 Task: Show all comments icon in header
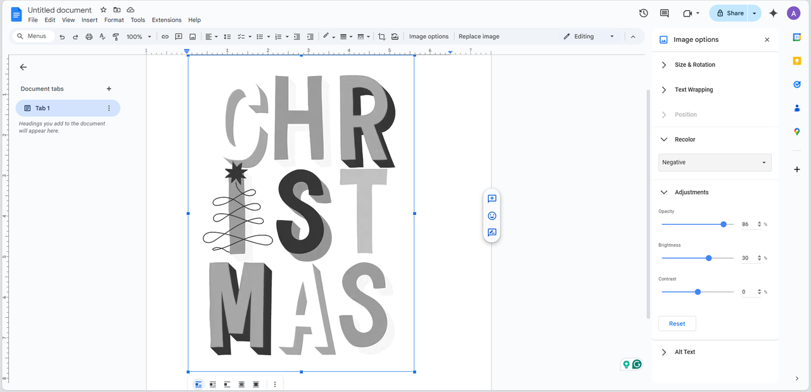pos(664,13)
